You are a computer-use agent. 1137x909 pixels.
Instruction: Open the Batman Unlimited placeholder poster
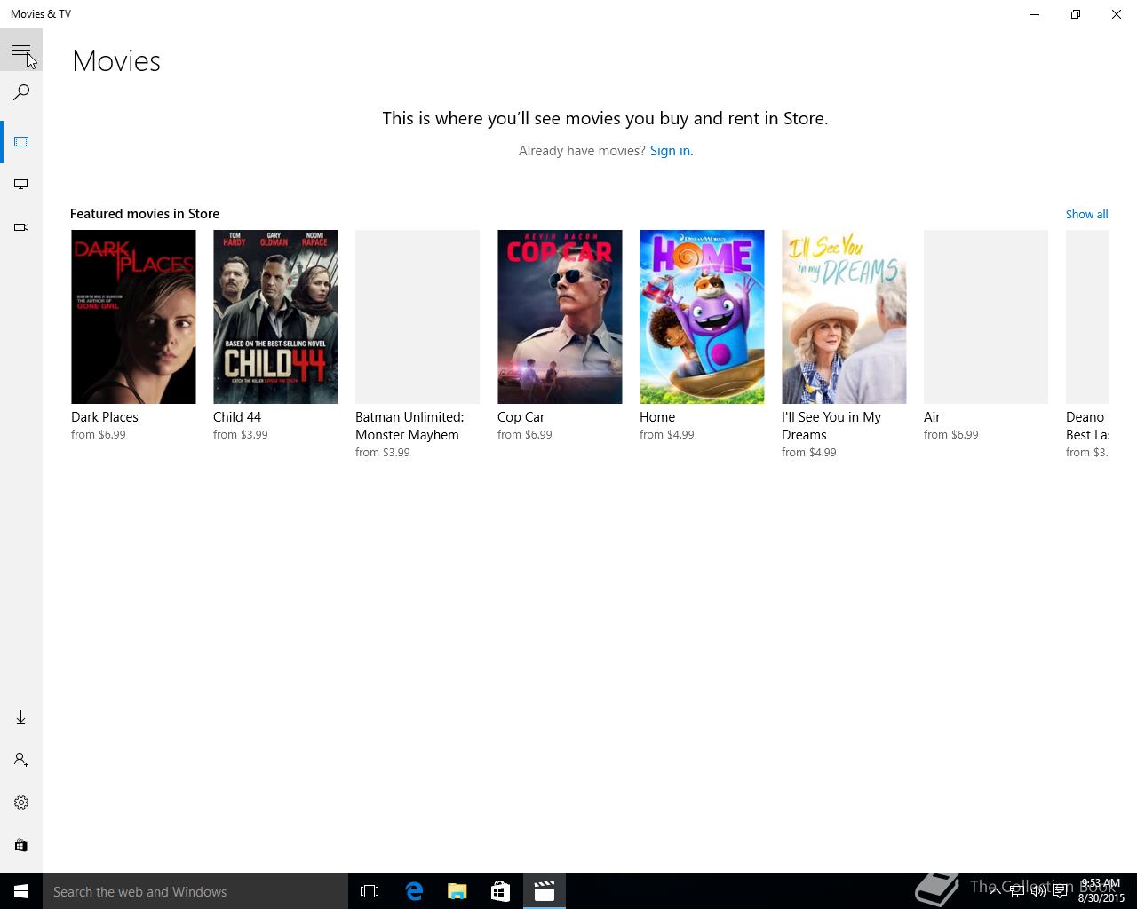pyautogui.click(x=417, y=317)
